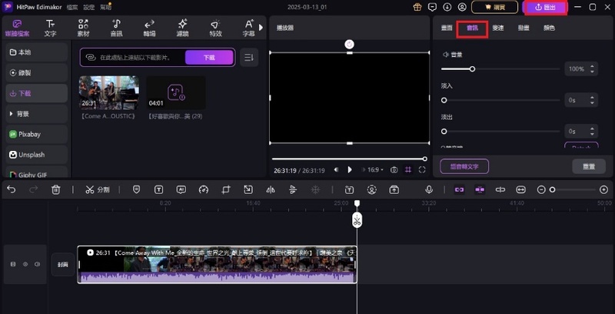Hide the video track with the eye icon

tap(25, 264)
